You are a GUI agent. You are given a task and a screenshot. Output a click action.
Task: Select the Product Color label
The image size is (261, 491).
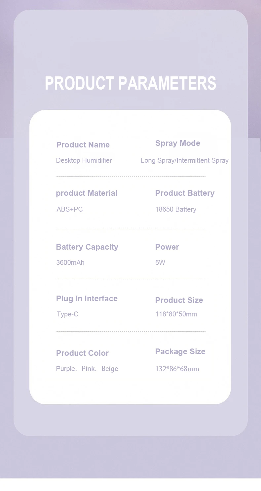click(82, 353)
